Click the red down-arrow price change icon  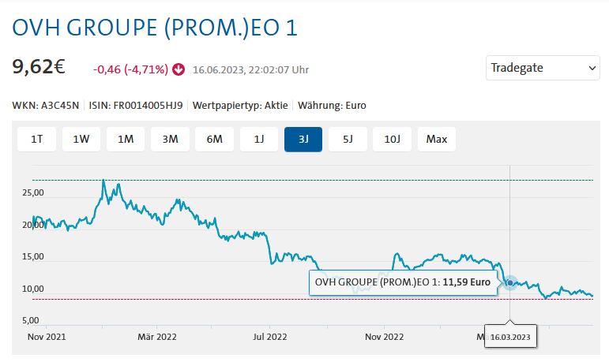[179, 69]
